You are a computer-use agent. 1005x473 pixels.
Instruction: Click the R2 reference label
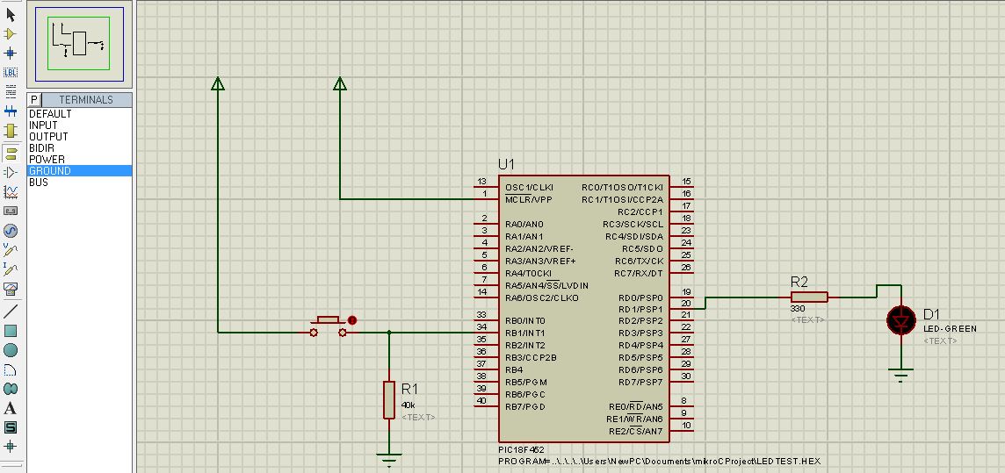(799, 282)
